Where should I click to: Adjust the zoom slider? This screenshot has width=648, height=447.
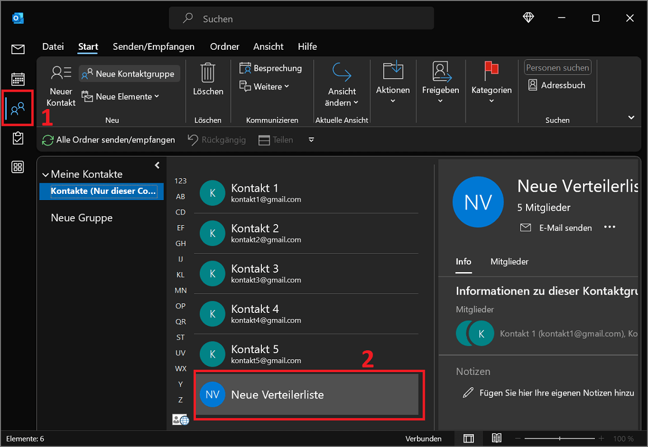pos(560,438)
